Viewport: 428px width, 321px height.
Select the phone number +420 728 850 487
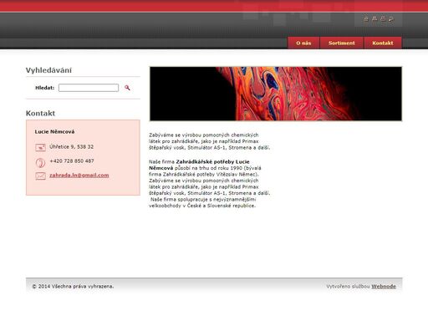(72, 160)
